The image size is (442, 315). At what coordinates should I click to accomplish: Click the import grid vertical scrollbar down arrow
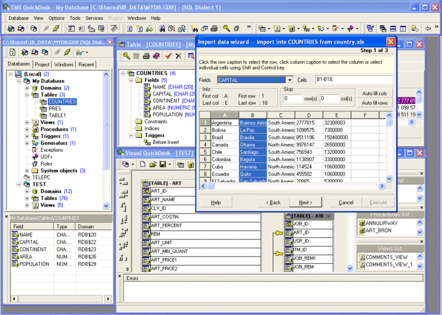389,179
